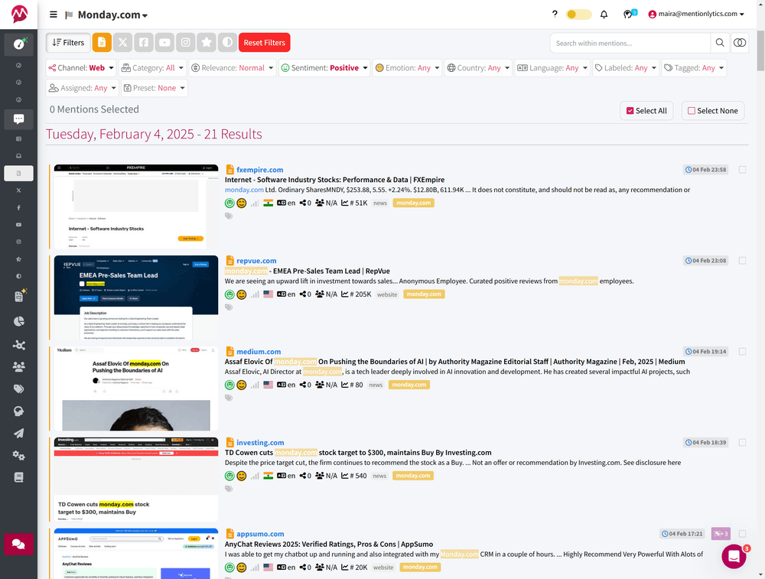The image size is (765, 579).
Task: Click the flag icon beside project name
Action: click(69, 15)
